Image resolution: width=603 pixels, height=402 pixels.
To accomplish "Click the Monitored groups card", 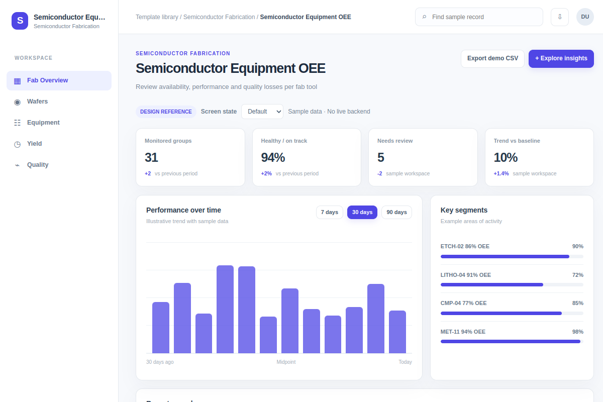I will click(x=190, y=157).
